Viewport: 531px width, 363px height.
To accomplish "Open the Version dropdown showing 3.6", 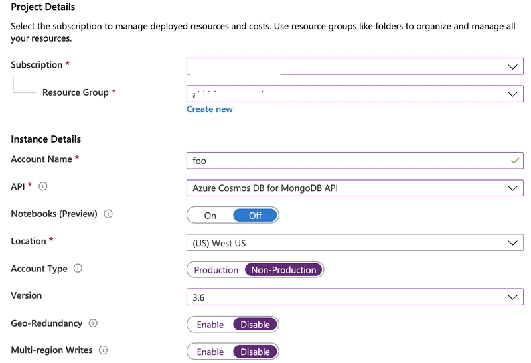I will pos(355,297).
